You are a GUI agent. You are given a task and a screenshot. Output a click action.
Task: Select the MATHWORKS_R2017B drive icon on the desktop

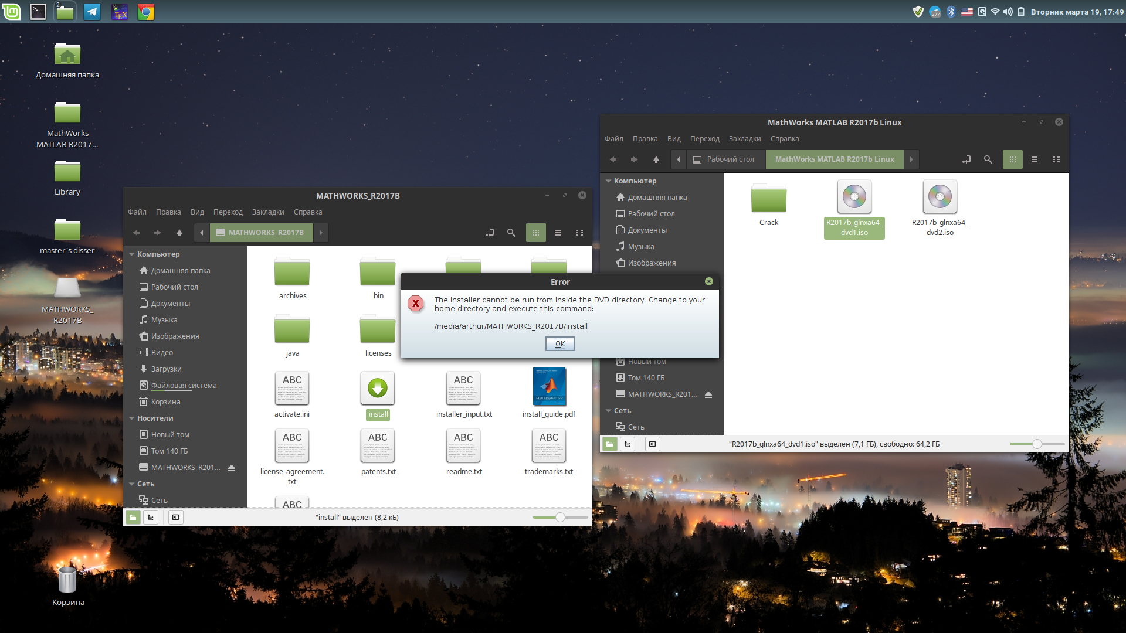tap(67, 300)
